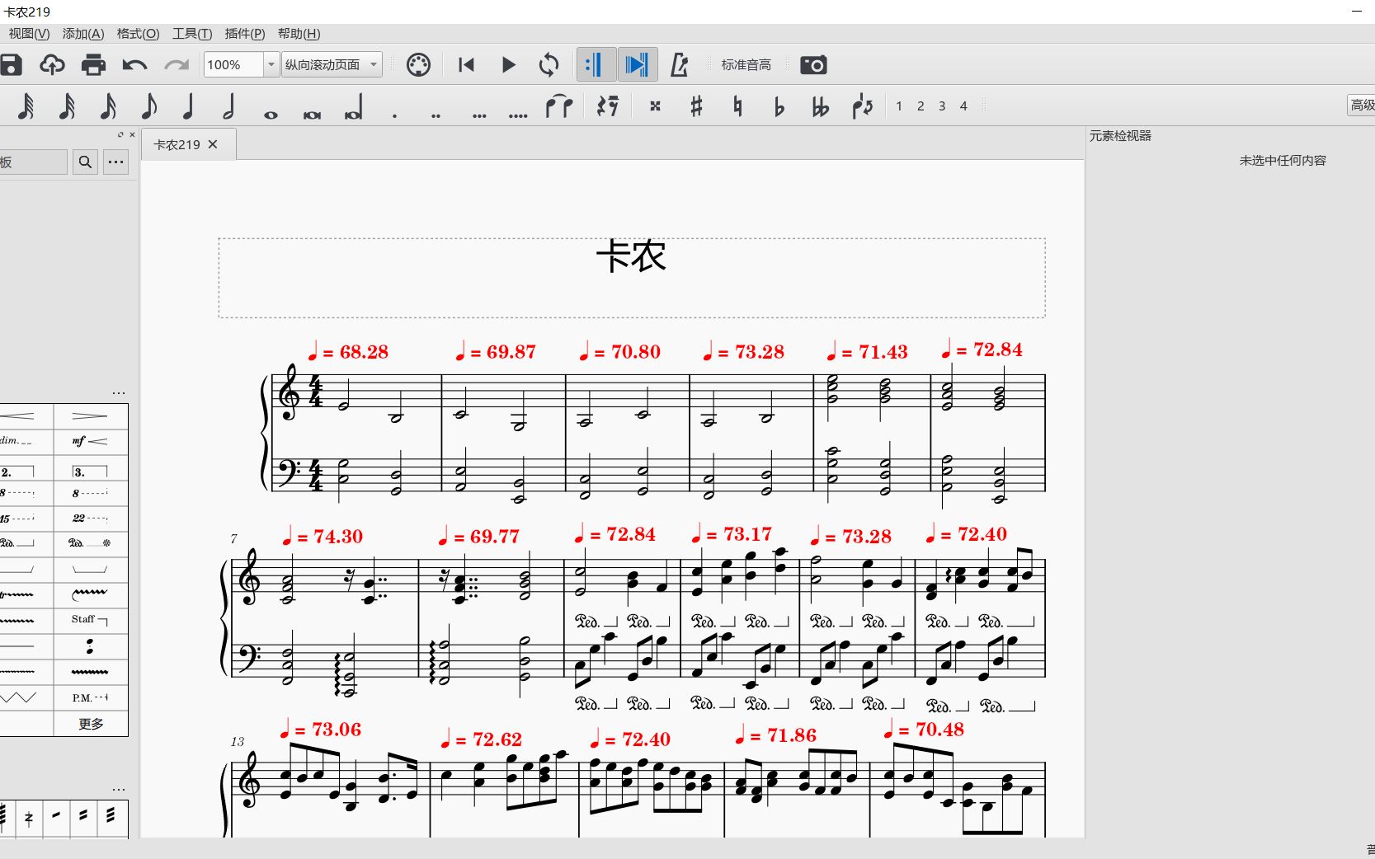This screenshot has width=1375, height=859.
Task: Rewind playback to the start
Action: click(466, 64)
